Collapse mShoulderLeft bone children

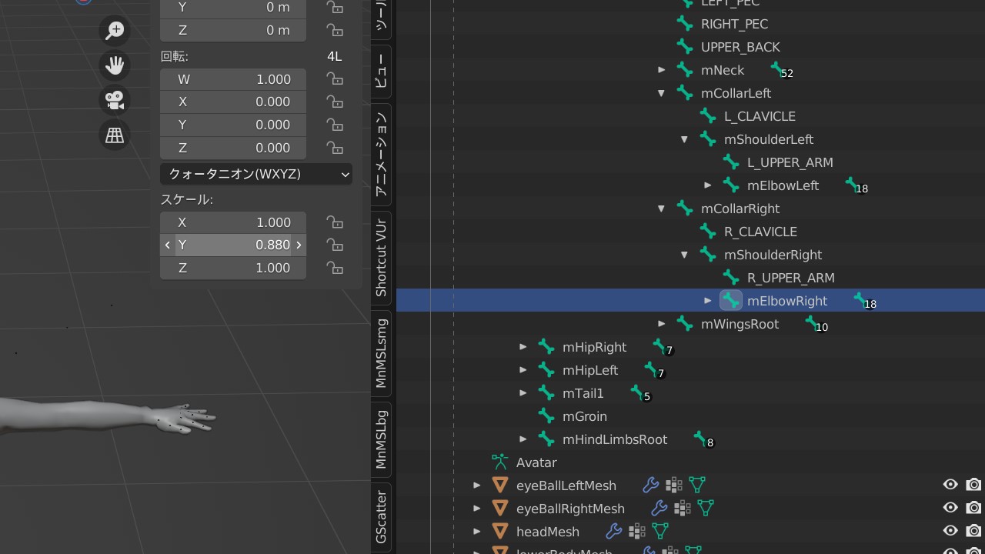[x=685, y=139]
